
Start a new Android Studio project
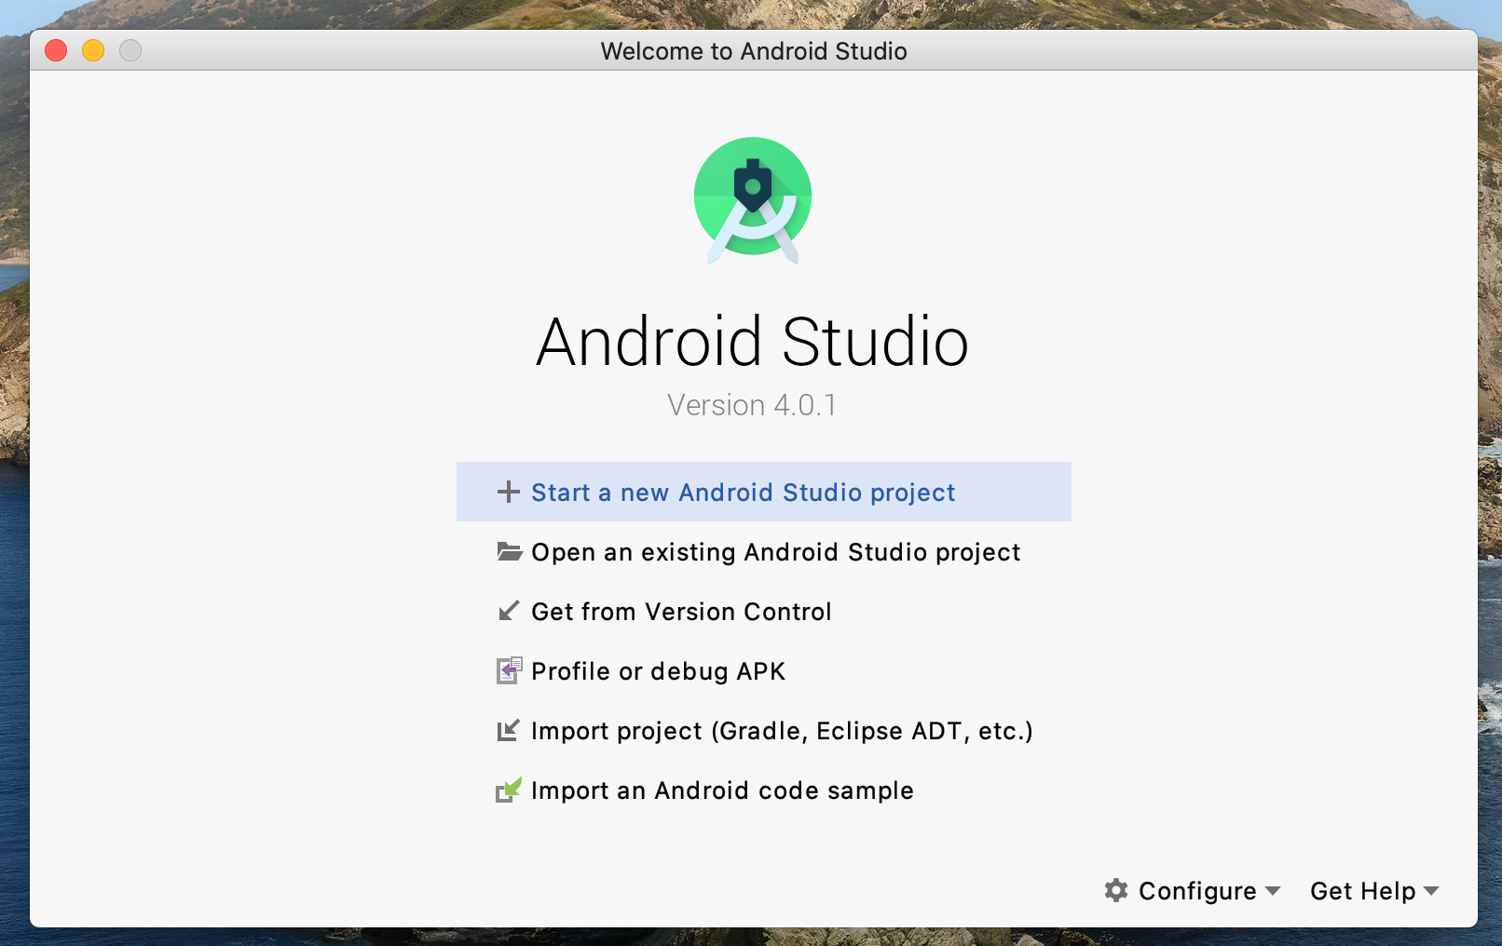click(x=764, y=492)
